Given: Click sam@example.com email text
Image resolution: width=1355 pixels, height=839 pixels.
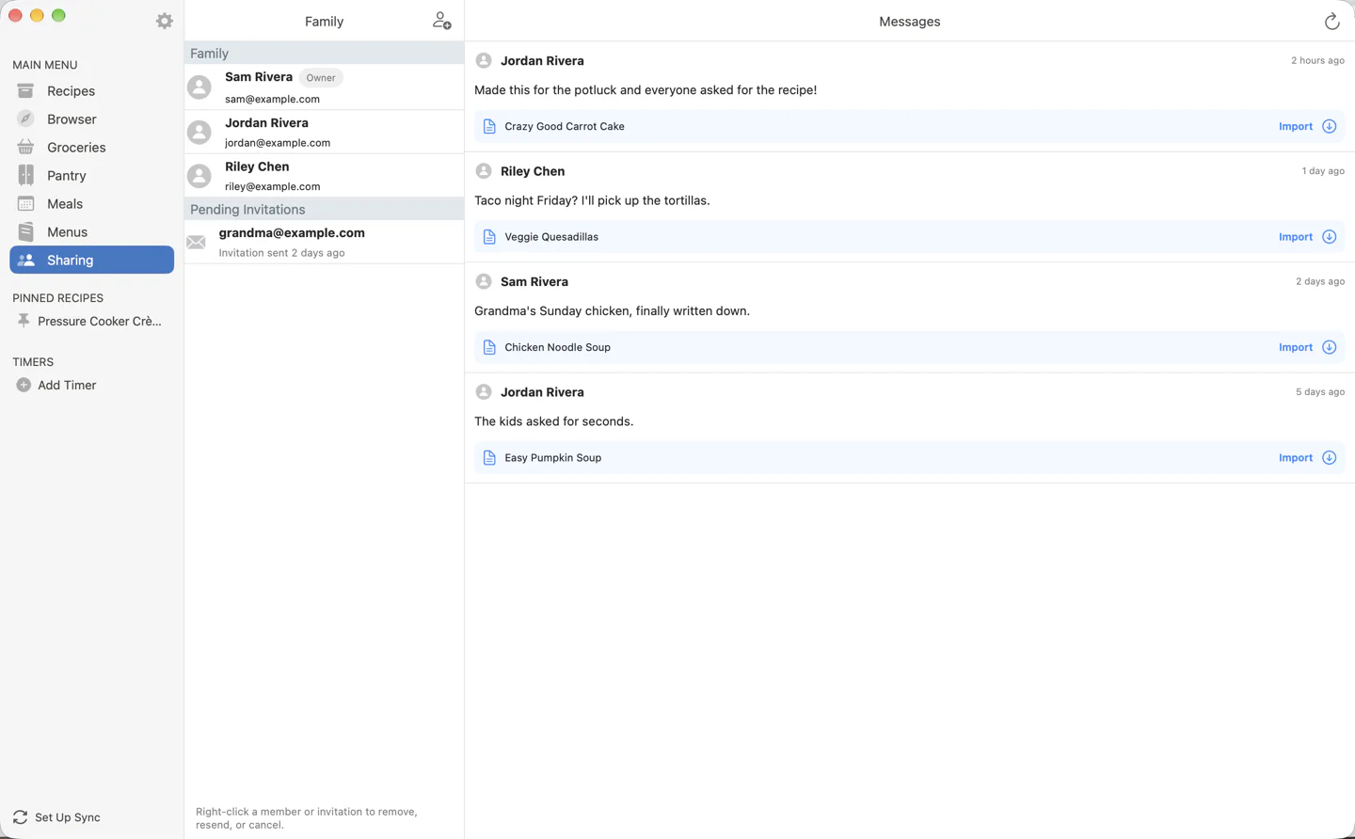Looking at the screenshot, I should [x=272, y=99].
